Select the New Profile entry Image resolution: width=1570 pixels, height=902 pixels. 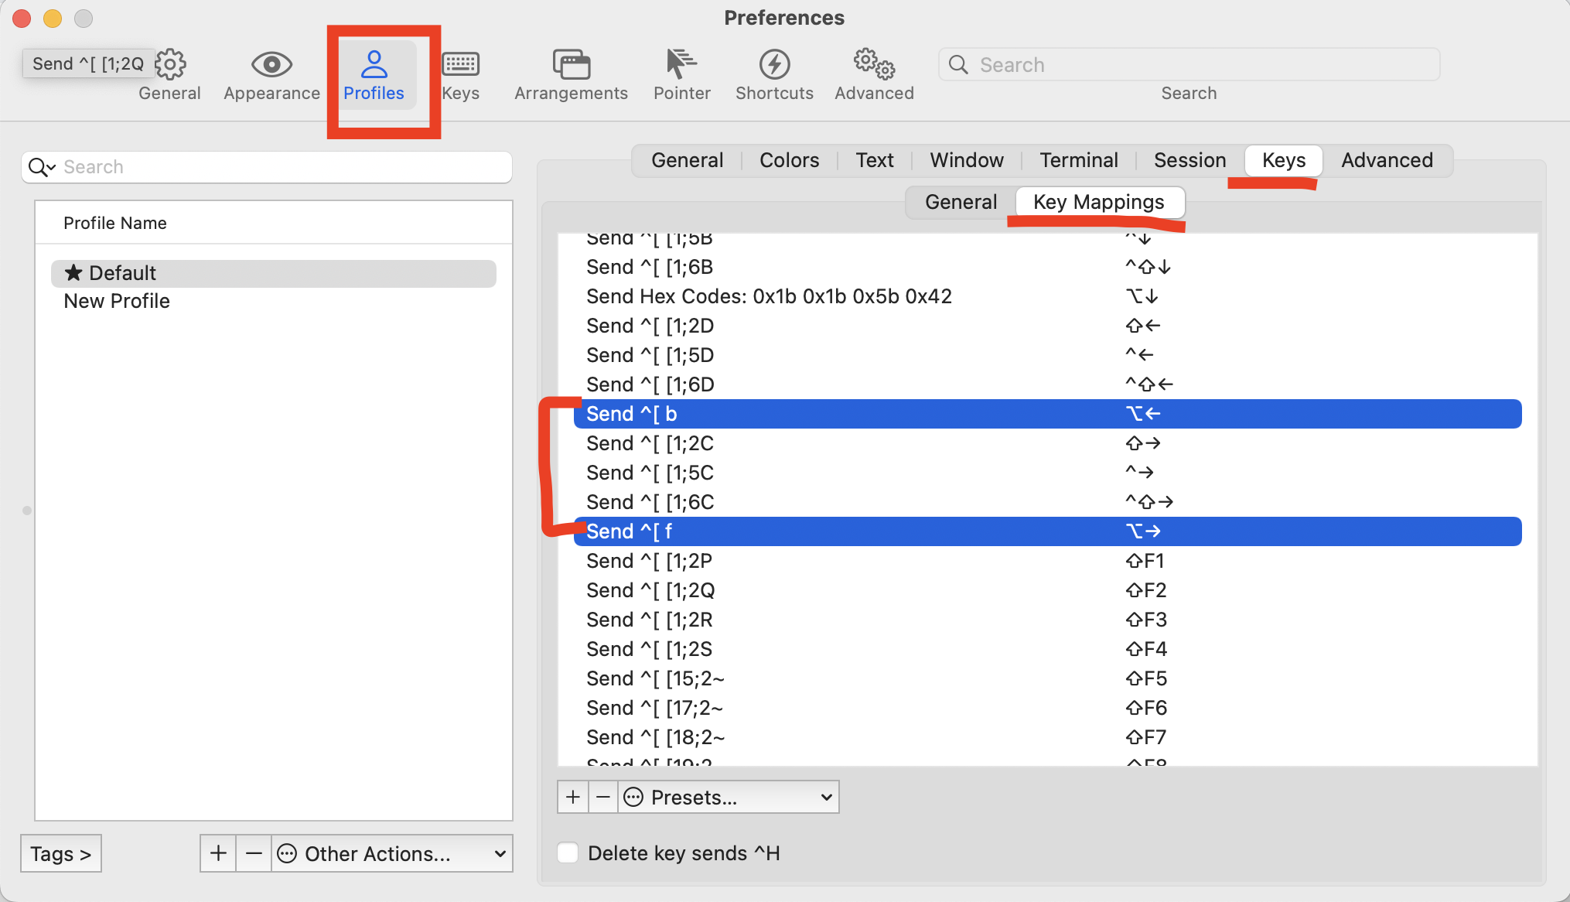click(117, 301)
